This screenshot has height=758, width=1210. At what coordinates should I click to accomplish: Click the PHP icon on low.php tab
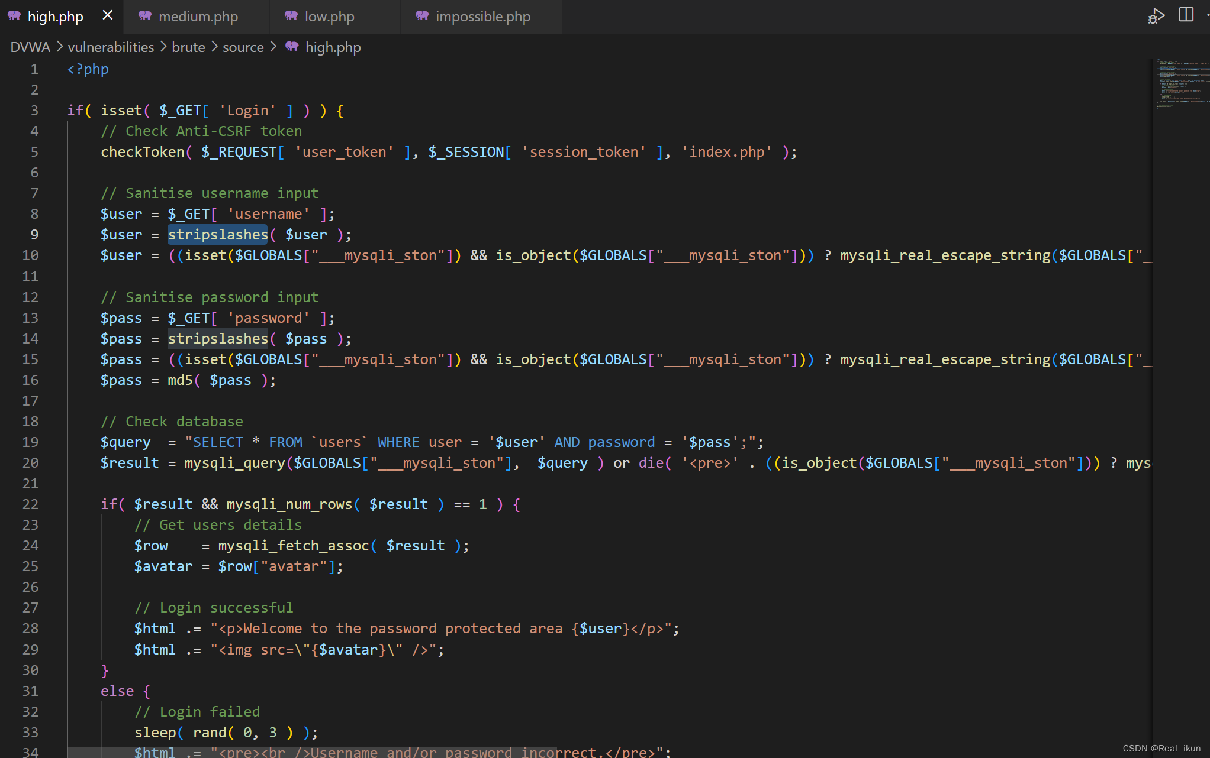[291, 16]
